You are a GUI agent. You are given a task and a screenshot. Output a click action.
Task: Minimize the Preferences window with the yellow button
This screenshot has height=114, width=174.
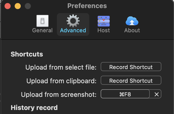pos(18,6)
